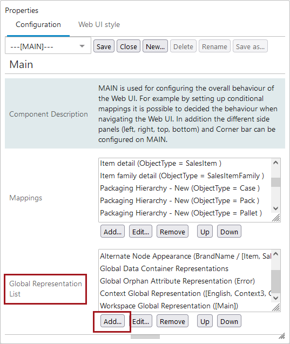This screenshot has width=290, height=344.
Task: Move Global Representation entry Down
Action: 229,321
